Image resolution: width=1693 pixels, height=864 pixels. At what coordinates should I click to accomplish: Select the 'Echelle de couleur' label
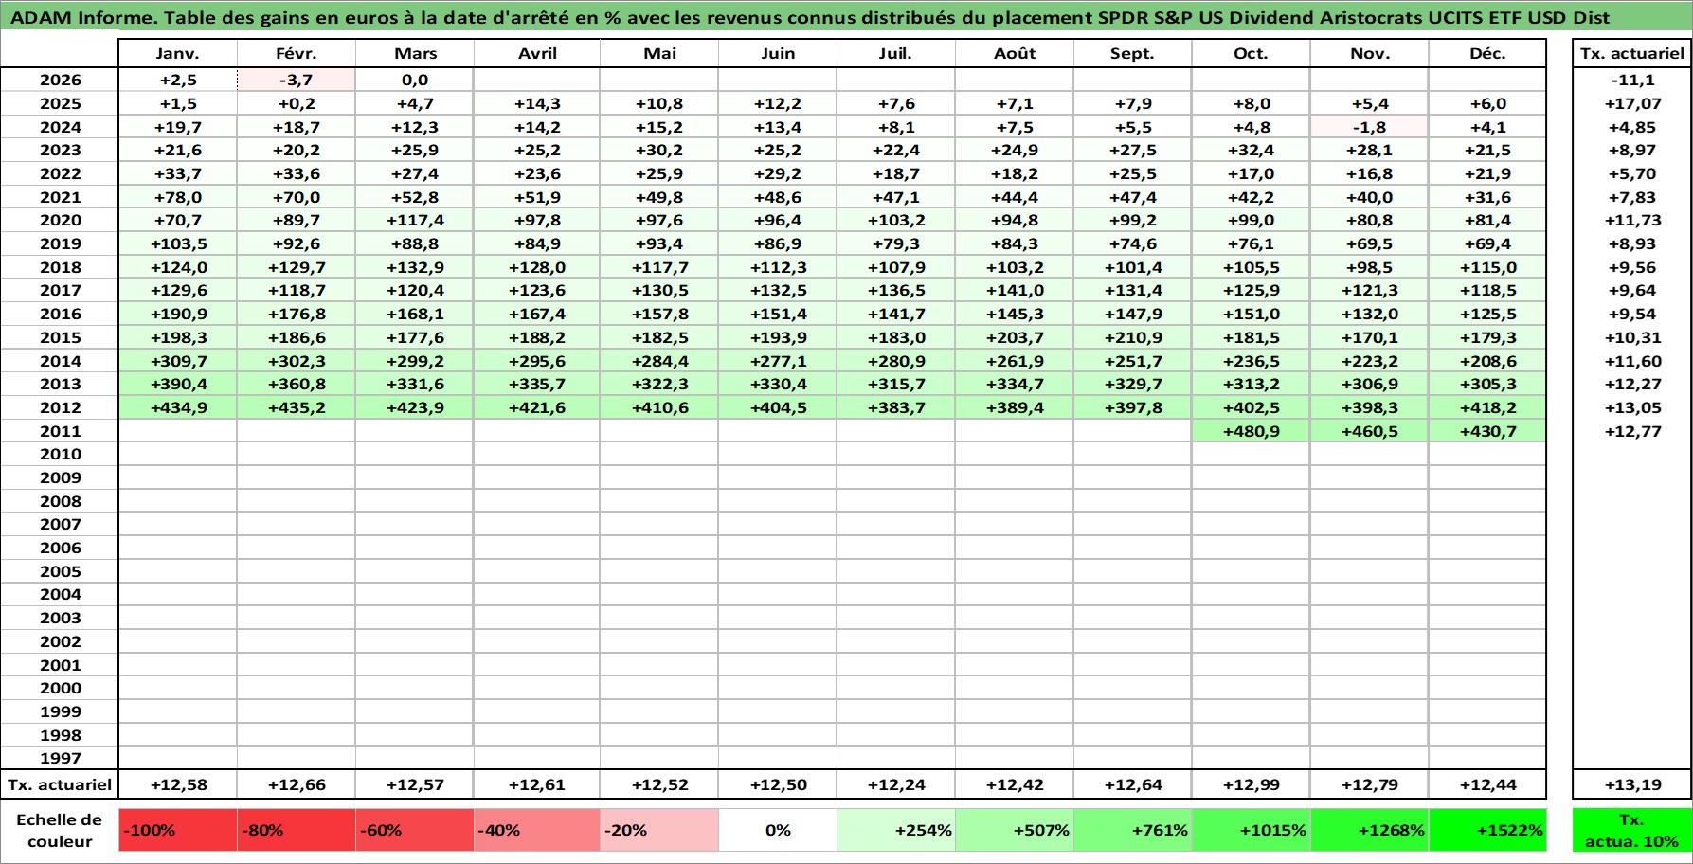point(60,830)
